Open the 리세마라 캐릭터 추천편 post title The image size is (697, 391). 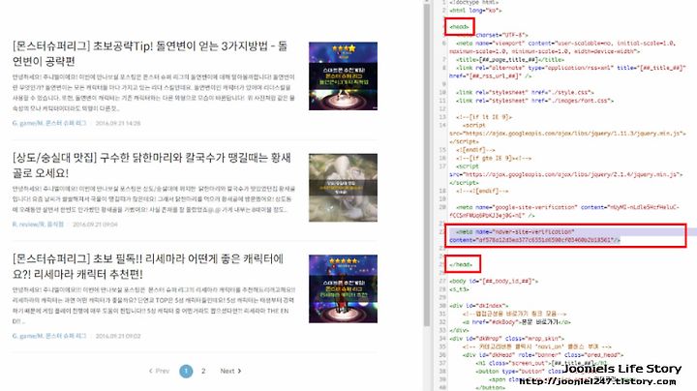tap(148, 266)
